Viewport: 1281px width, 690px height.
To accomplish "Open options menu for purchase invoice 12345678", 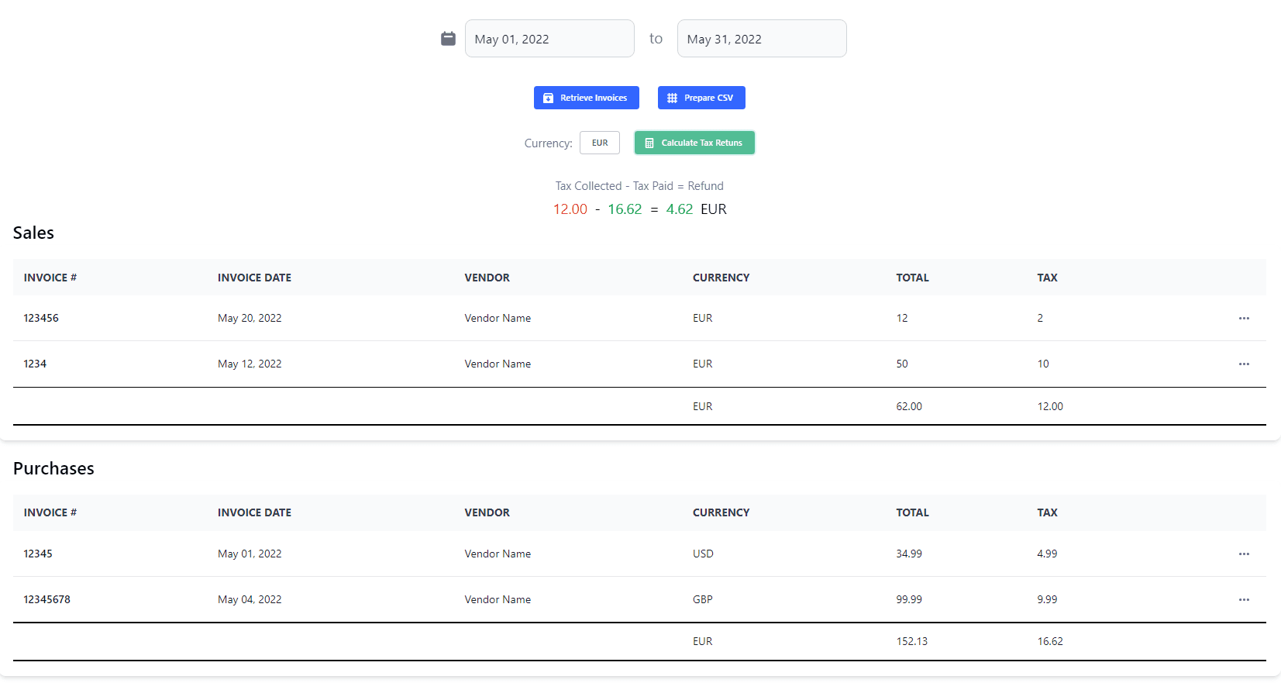I will (1244, 600).
